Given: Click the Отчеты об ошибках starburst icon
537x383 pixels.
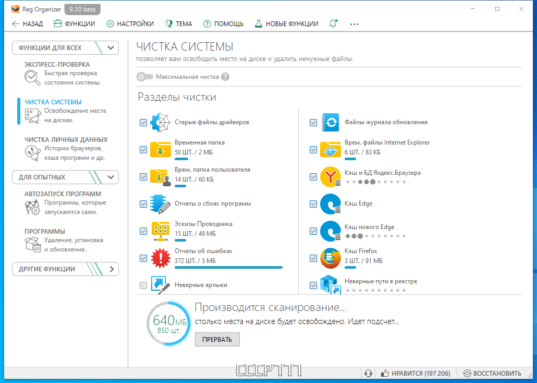Looking at the screenshot, I should [x=161, y=258].
